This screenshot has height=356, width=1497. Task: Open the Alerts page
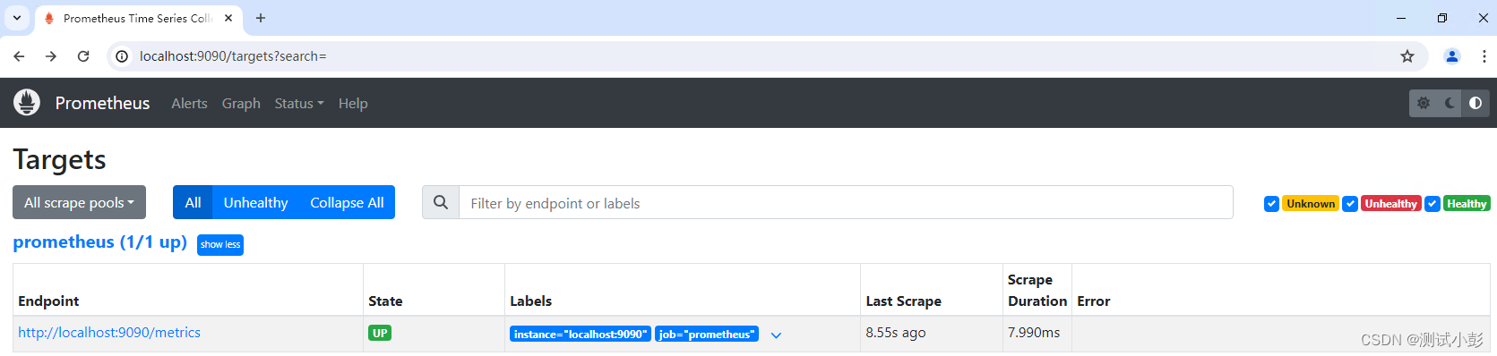[x=189, y=103]
